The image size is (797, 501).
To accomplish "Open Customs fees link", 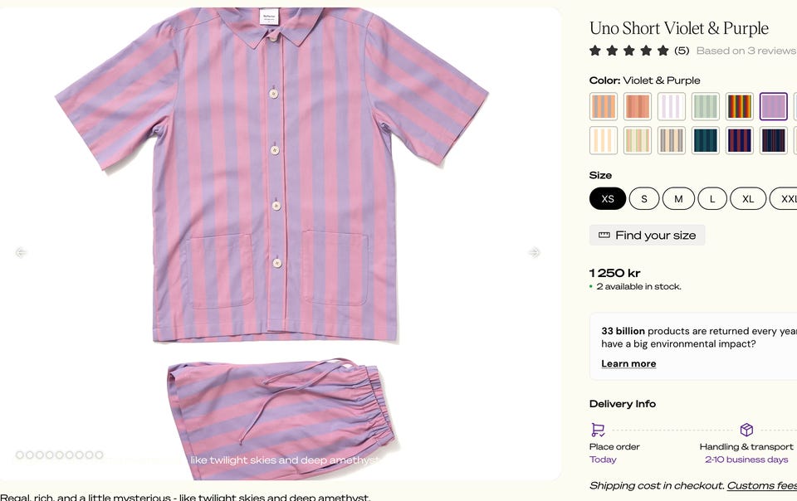I will pyautogui.click(x=761, y=485).
